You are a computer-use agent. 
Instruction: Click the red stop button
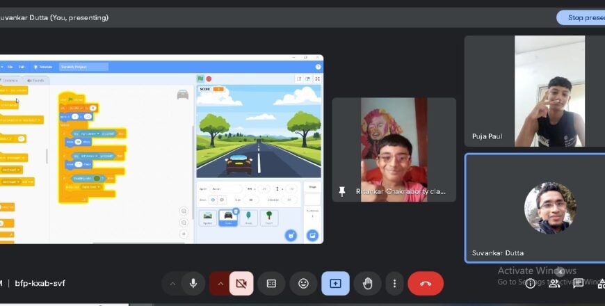(x=209, y=79)
